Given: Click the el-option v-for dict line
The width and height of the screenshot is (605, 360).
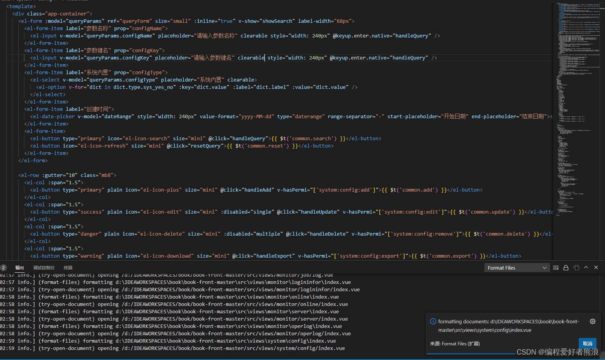Looking at the screenshot, I should coord(197,87).
